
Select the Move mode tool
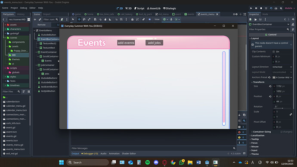tap(79, 19)
